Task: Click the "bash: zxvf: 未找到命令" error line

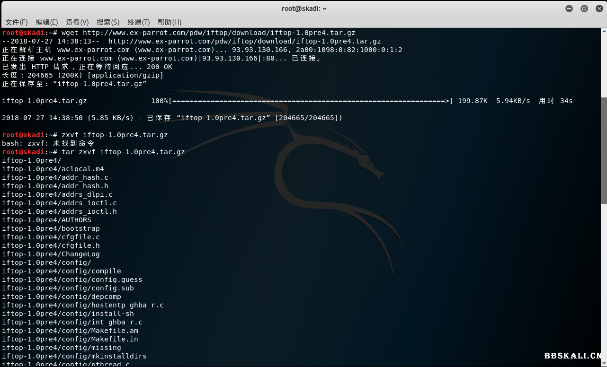Action: pyautogui.click(x=48, y=143)
